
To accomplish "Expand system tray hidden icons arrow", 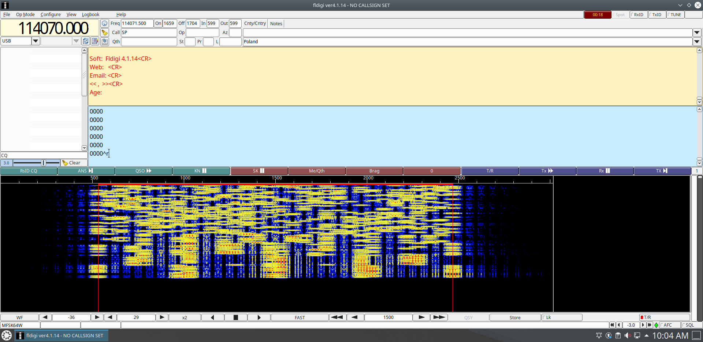I will tap(647, 335).
